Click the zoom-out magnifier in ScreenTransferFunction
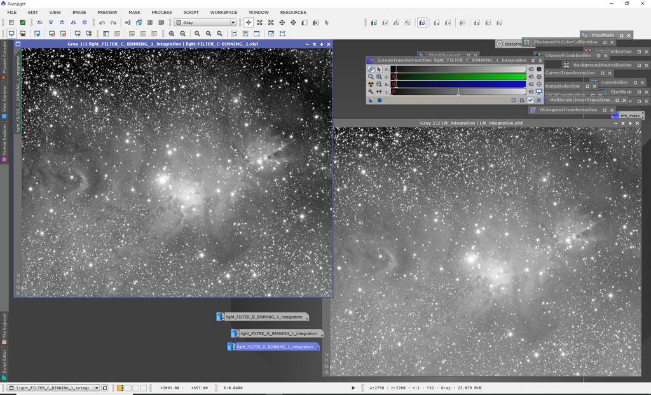This screenshot has width=651, height=395. [x=379, y=85]
